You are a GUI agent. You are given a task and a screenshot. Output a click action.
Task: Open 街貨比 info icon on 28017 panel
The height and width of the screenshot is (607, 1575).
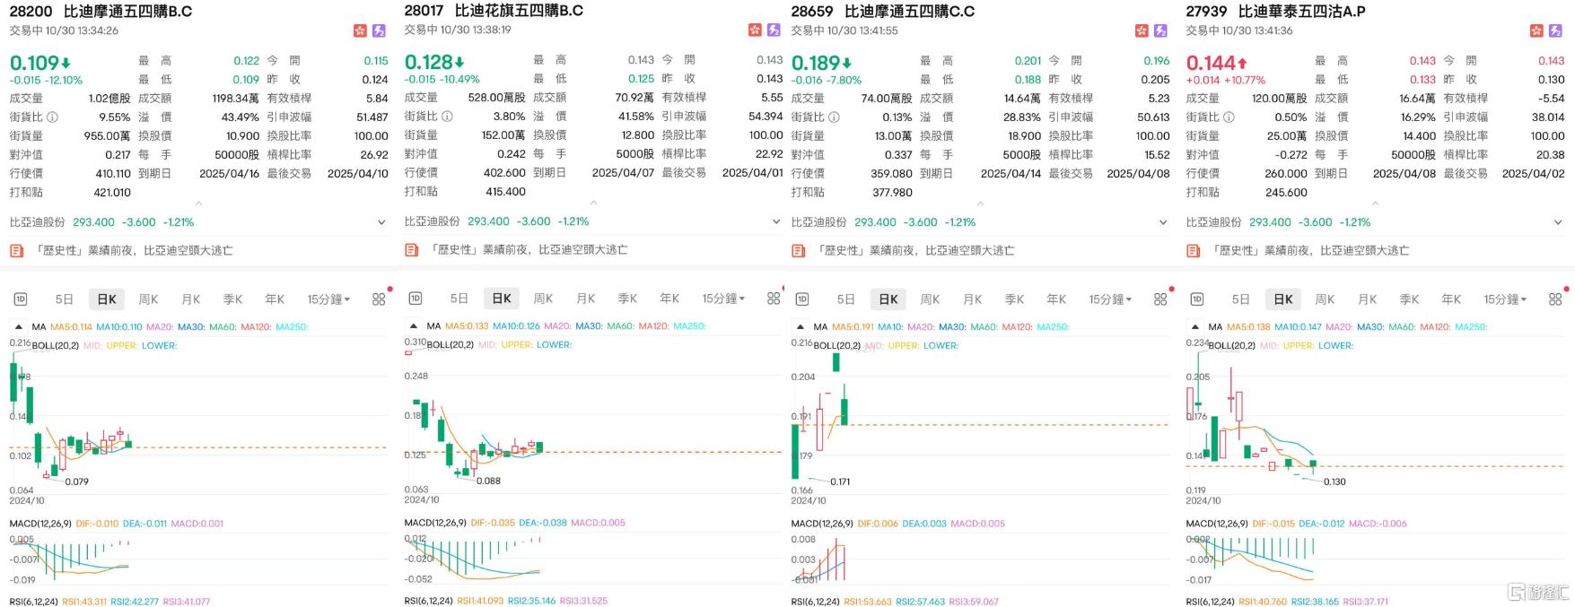pos(447,117)
